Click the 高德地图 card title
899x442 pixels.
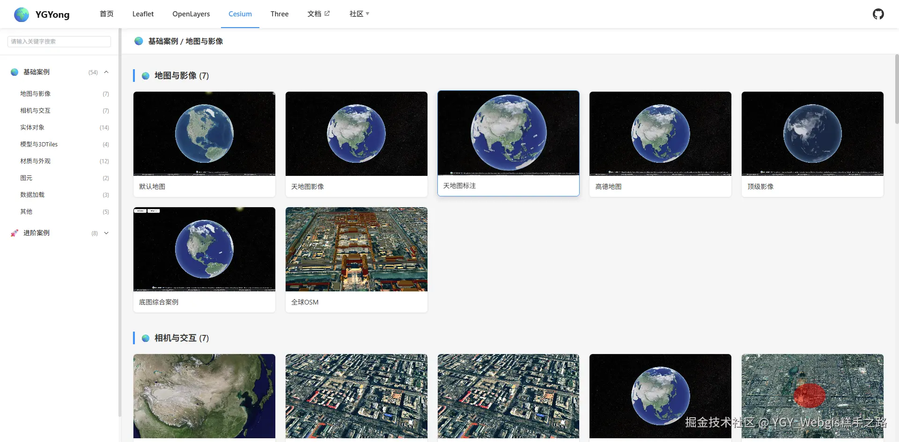pos(608,187)
